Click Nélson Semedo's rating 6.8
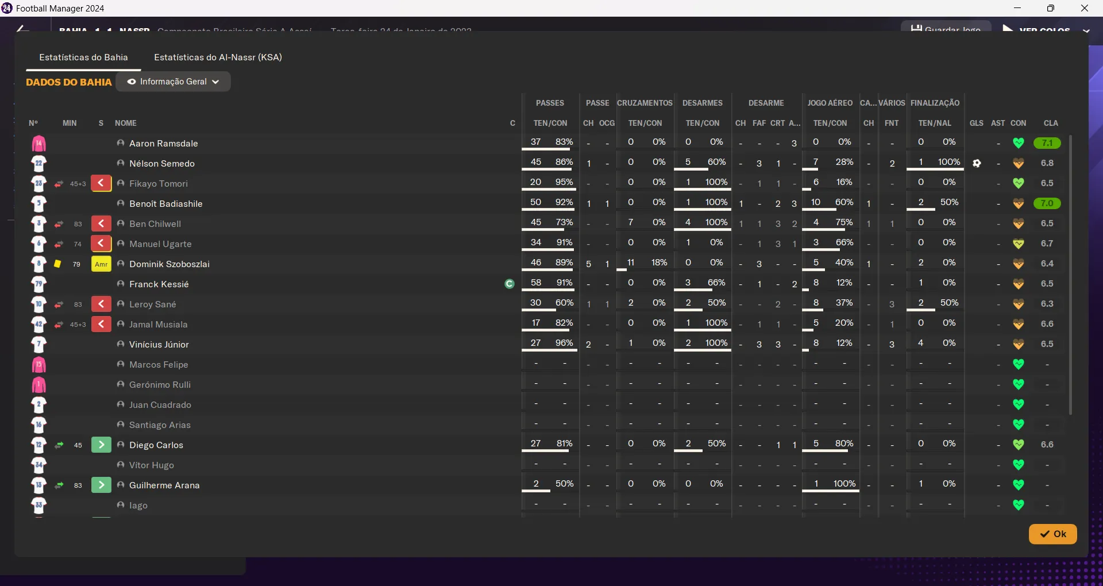The image size is (1103, 586). (1047, 163)
